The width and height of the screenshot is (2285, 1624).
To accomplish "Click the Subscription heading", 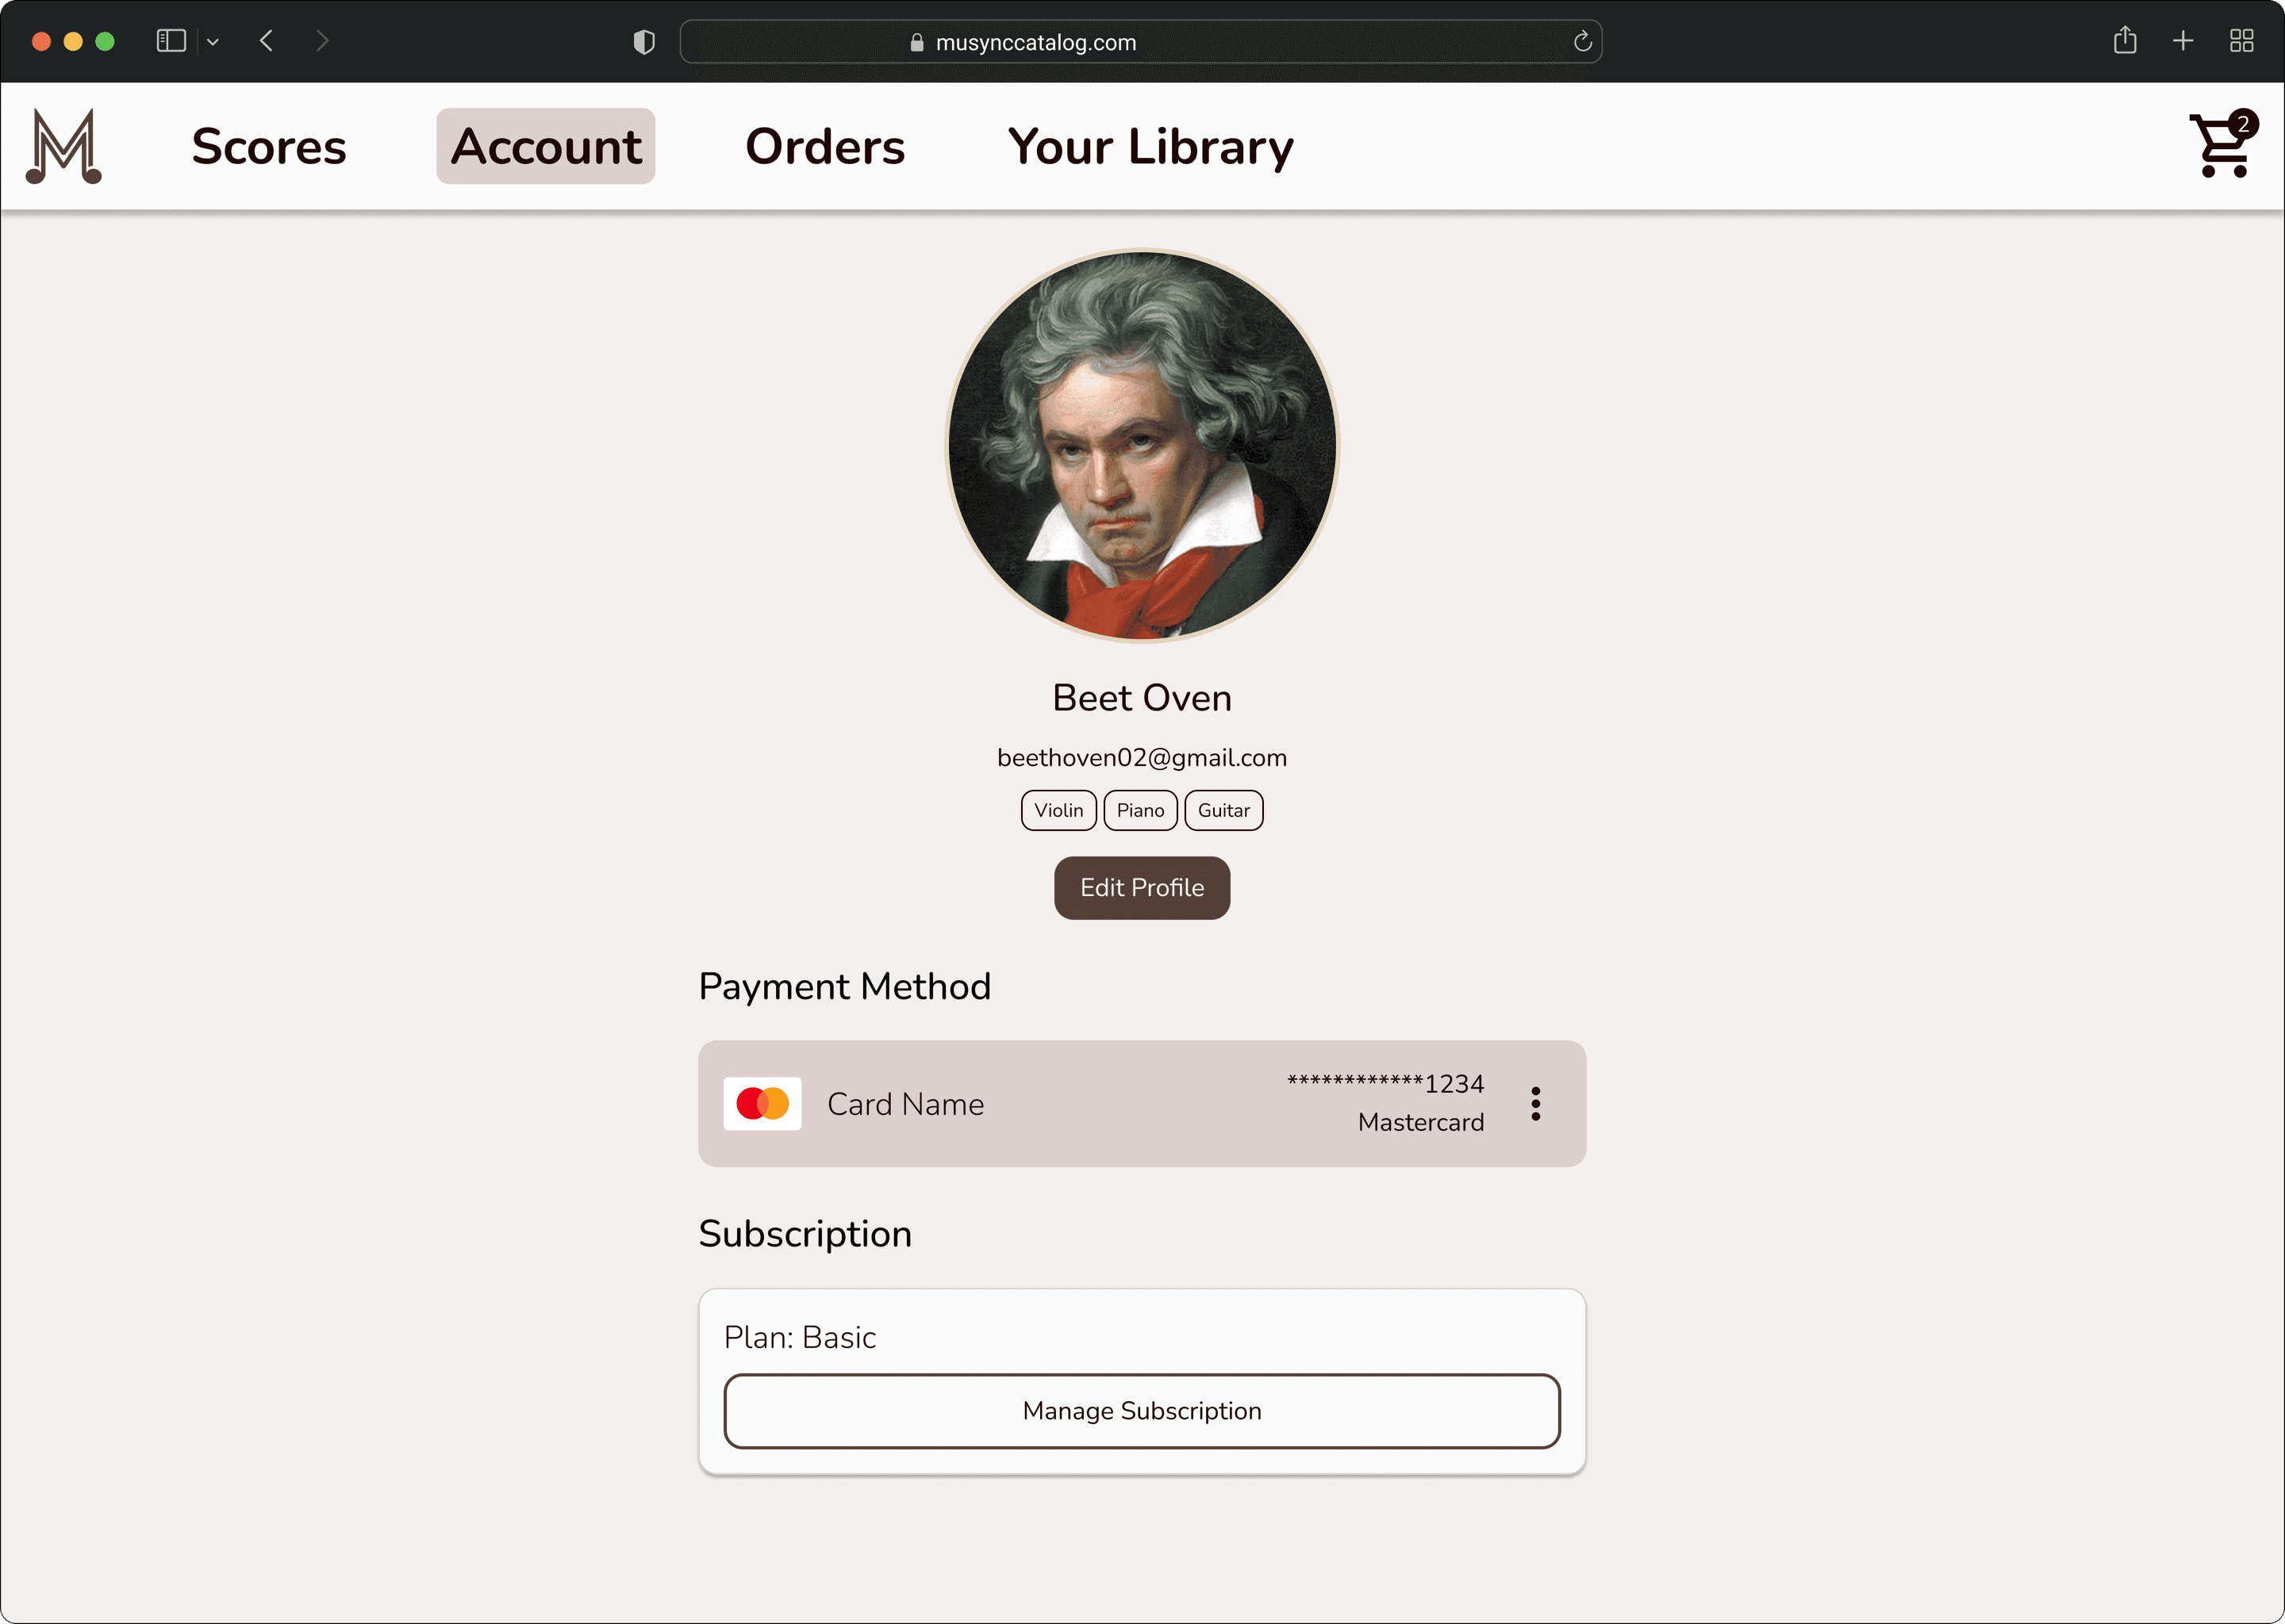I will coord(805,1235).
